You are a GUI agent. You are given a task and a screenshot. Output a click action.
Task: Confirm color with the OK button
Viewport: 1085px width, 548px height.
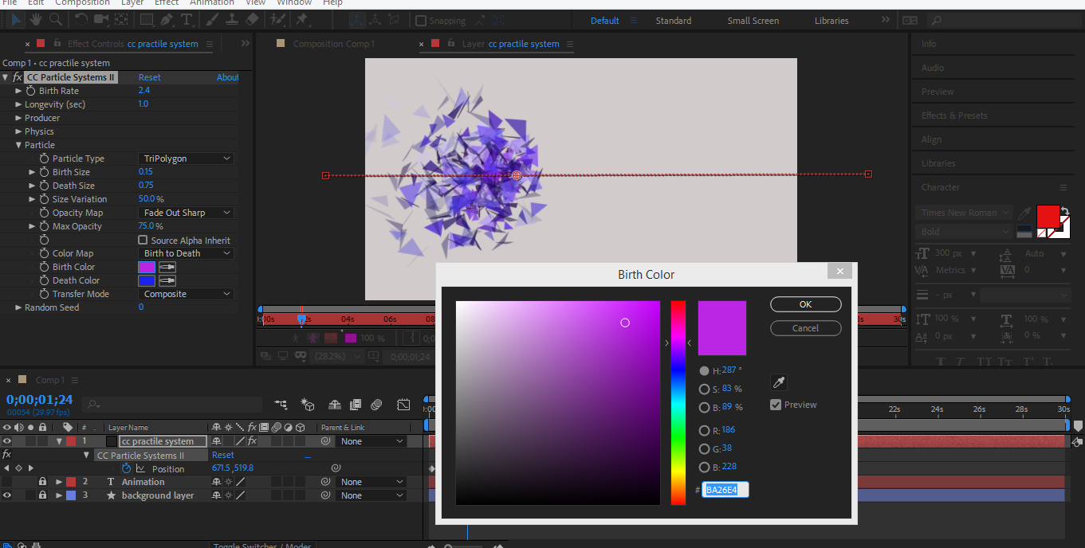click(805, 304)
